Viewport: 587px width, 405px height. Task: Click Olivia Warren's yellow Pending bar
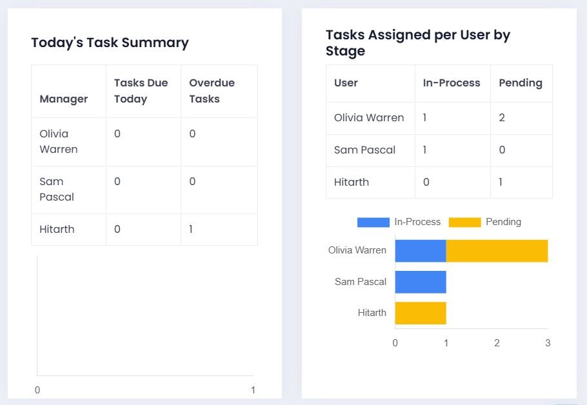[497, 250]
